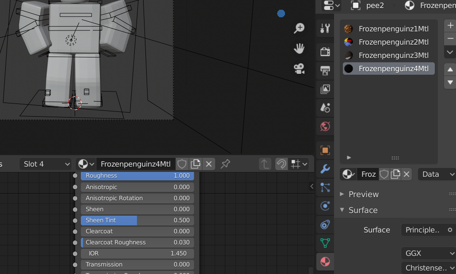Click the Roughness input socket
This screenshot has width=456, height=274.
tap(75, 176)
